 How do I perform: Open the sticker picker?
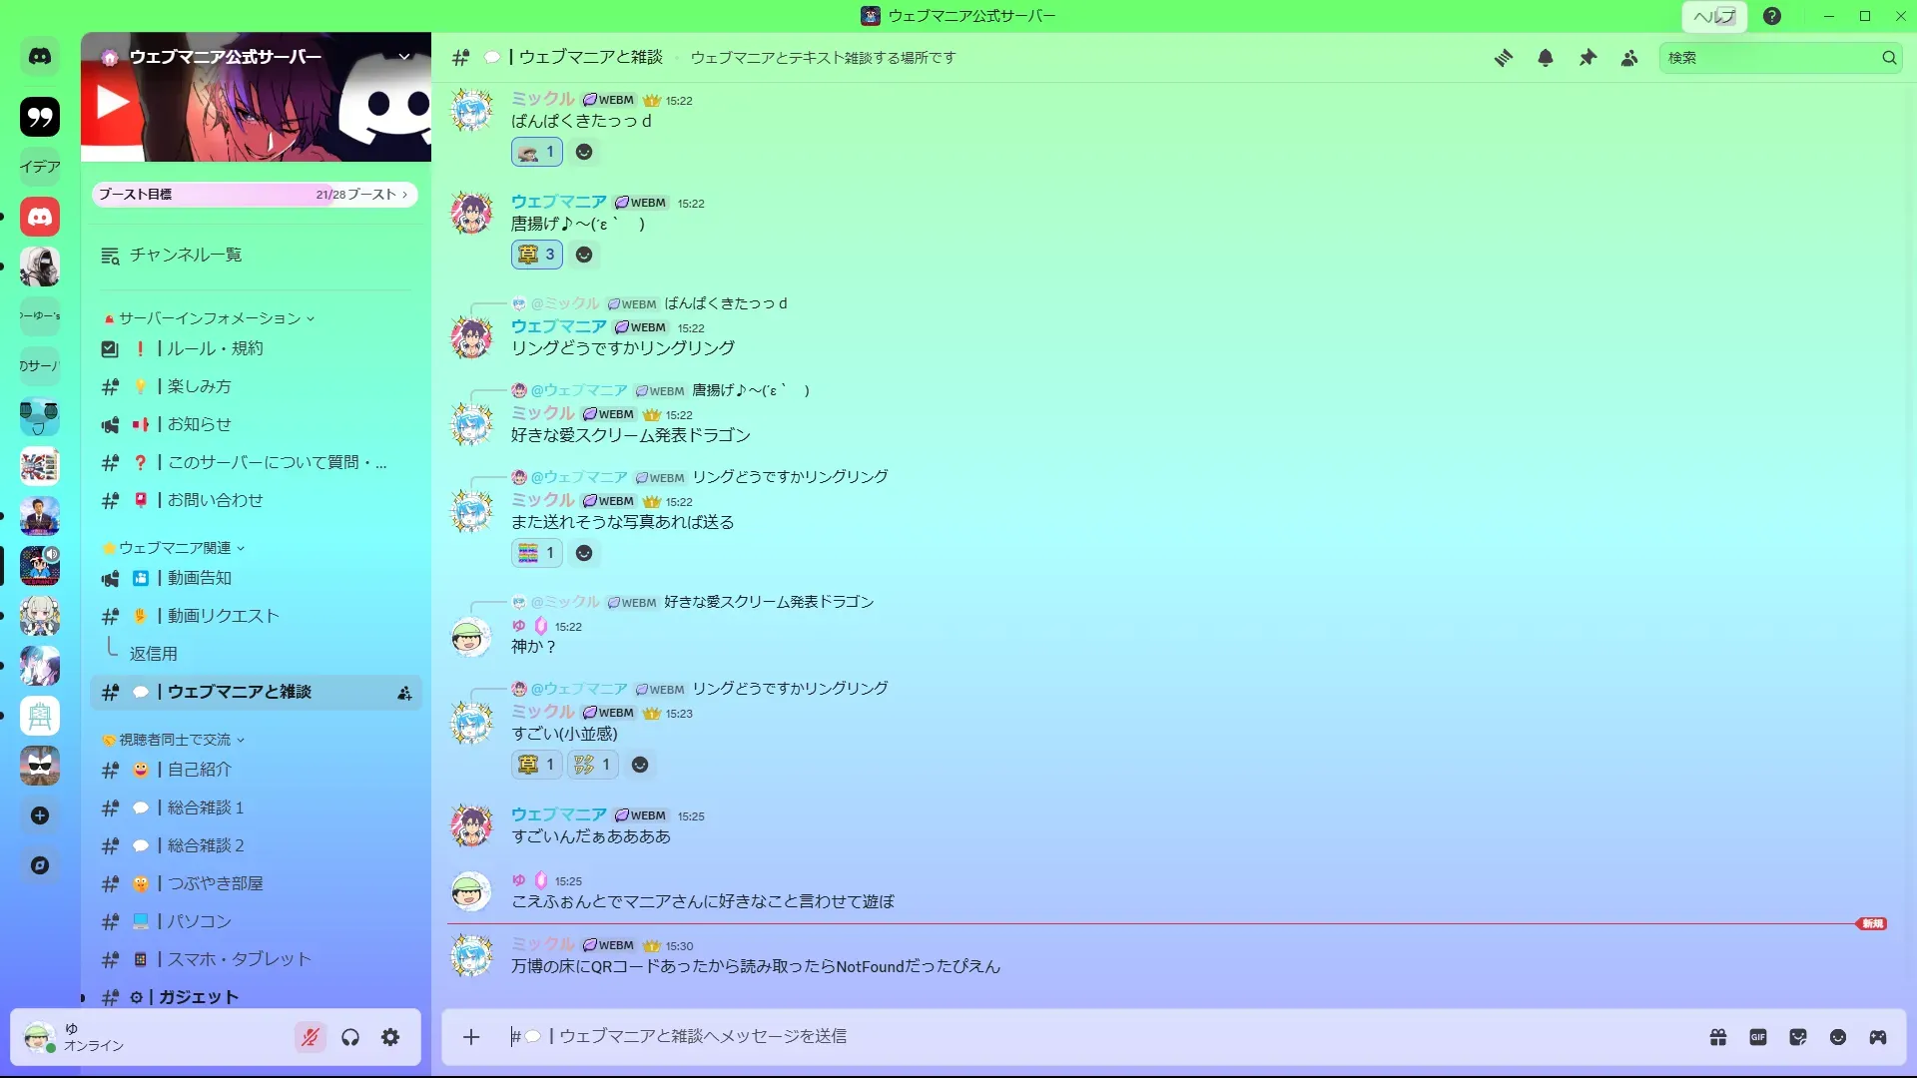click(1798, 1037)
